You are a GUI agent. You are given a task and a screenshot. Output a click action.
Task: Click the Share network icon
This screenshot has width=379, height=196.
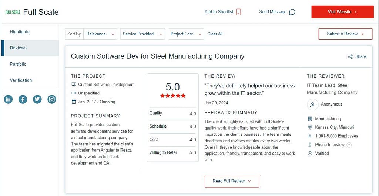(350, 56)
